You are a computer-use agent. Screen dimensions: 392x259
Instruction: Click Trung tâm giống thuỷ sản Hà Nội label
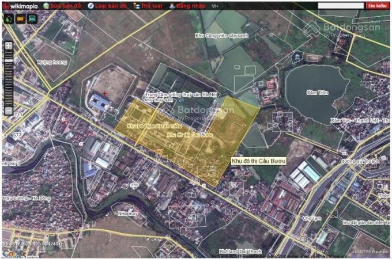click(x=181, y=95)
